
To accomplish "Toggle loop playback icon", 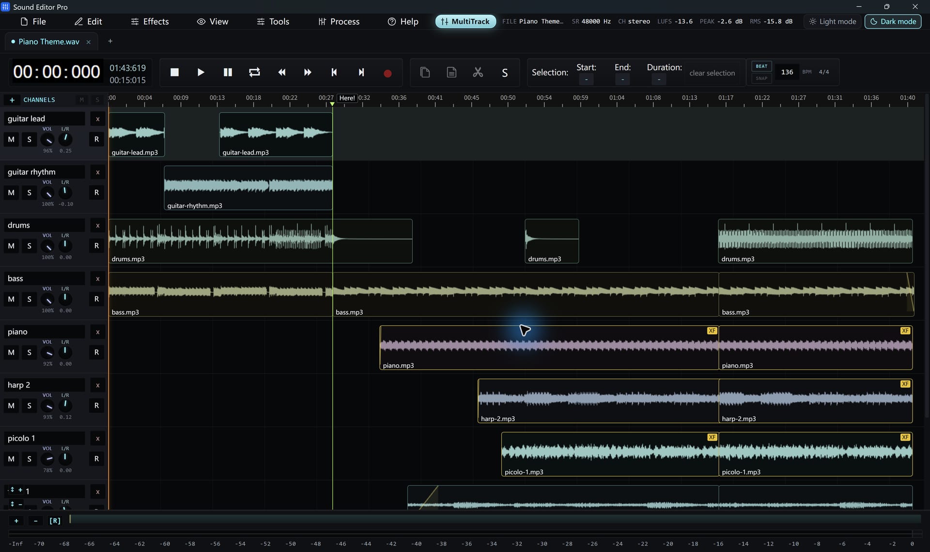I will pyautogui.click(x=254, y=73).
